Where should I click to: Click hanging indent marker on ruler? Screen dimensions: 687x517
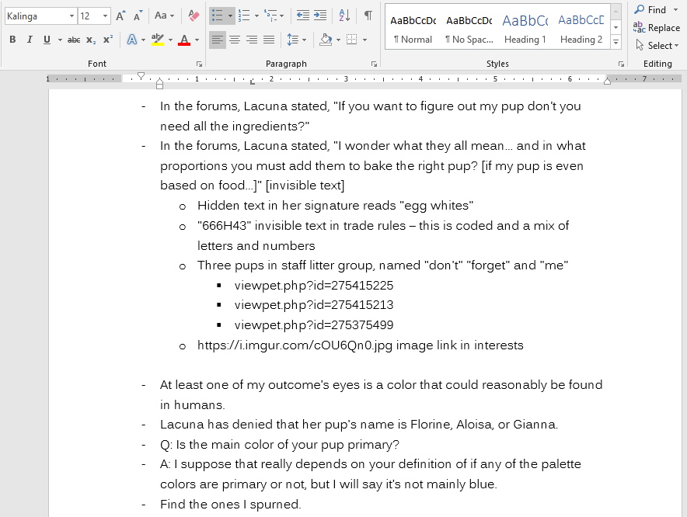[x=159, y=81]
